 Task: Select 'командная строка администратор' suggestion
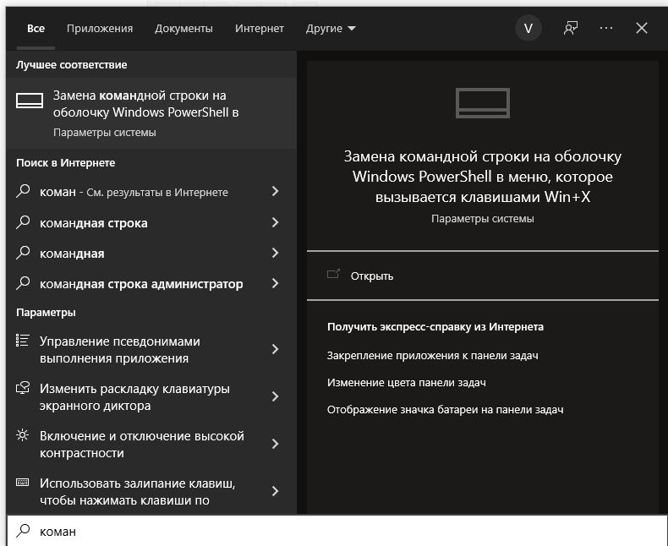(141, 284)
